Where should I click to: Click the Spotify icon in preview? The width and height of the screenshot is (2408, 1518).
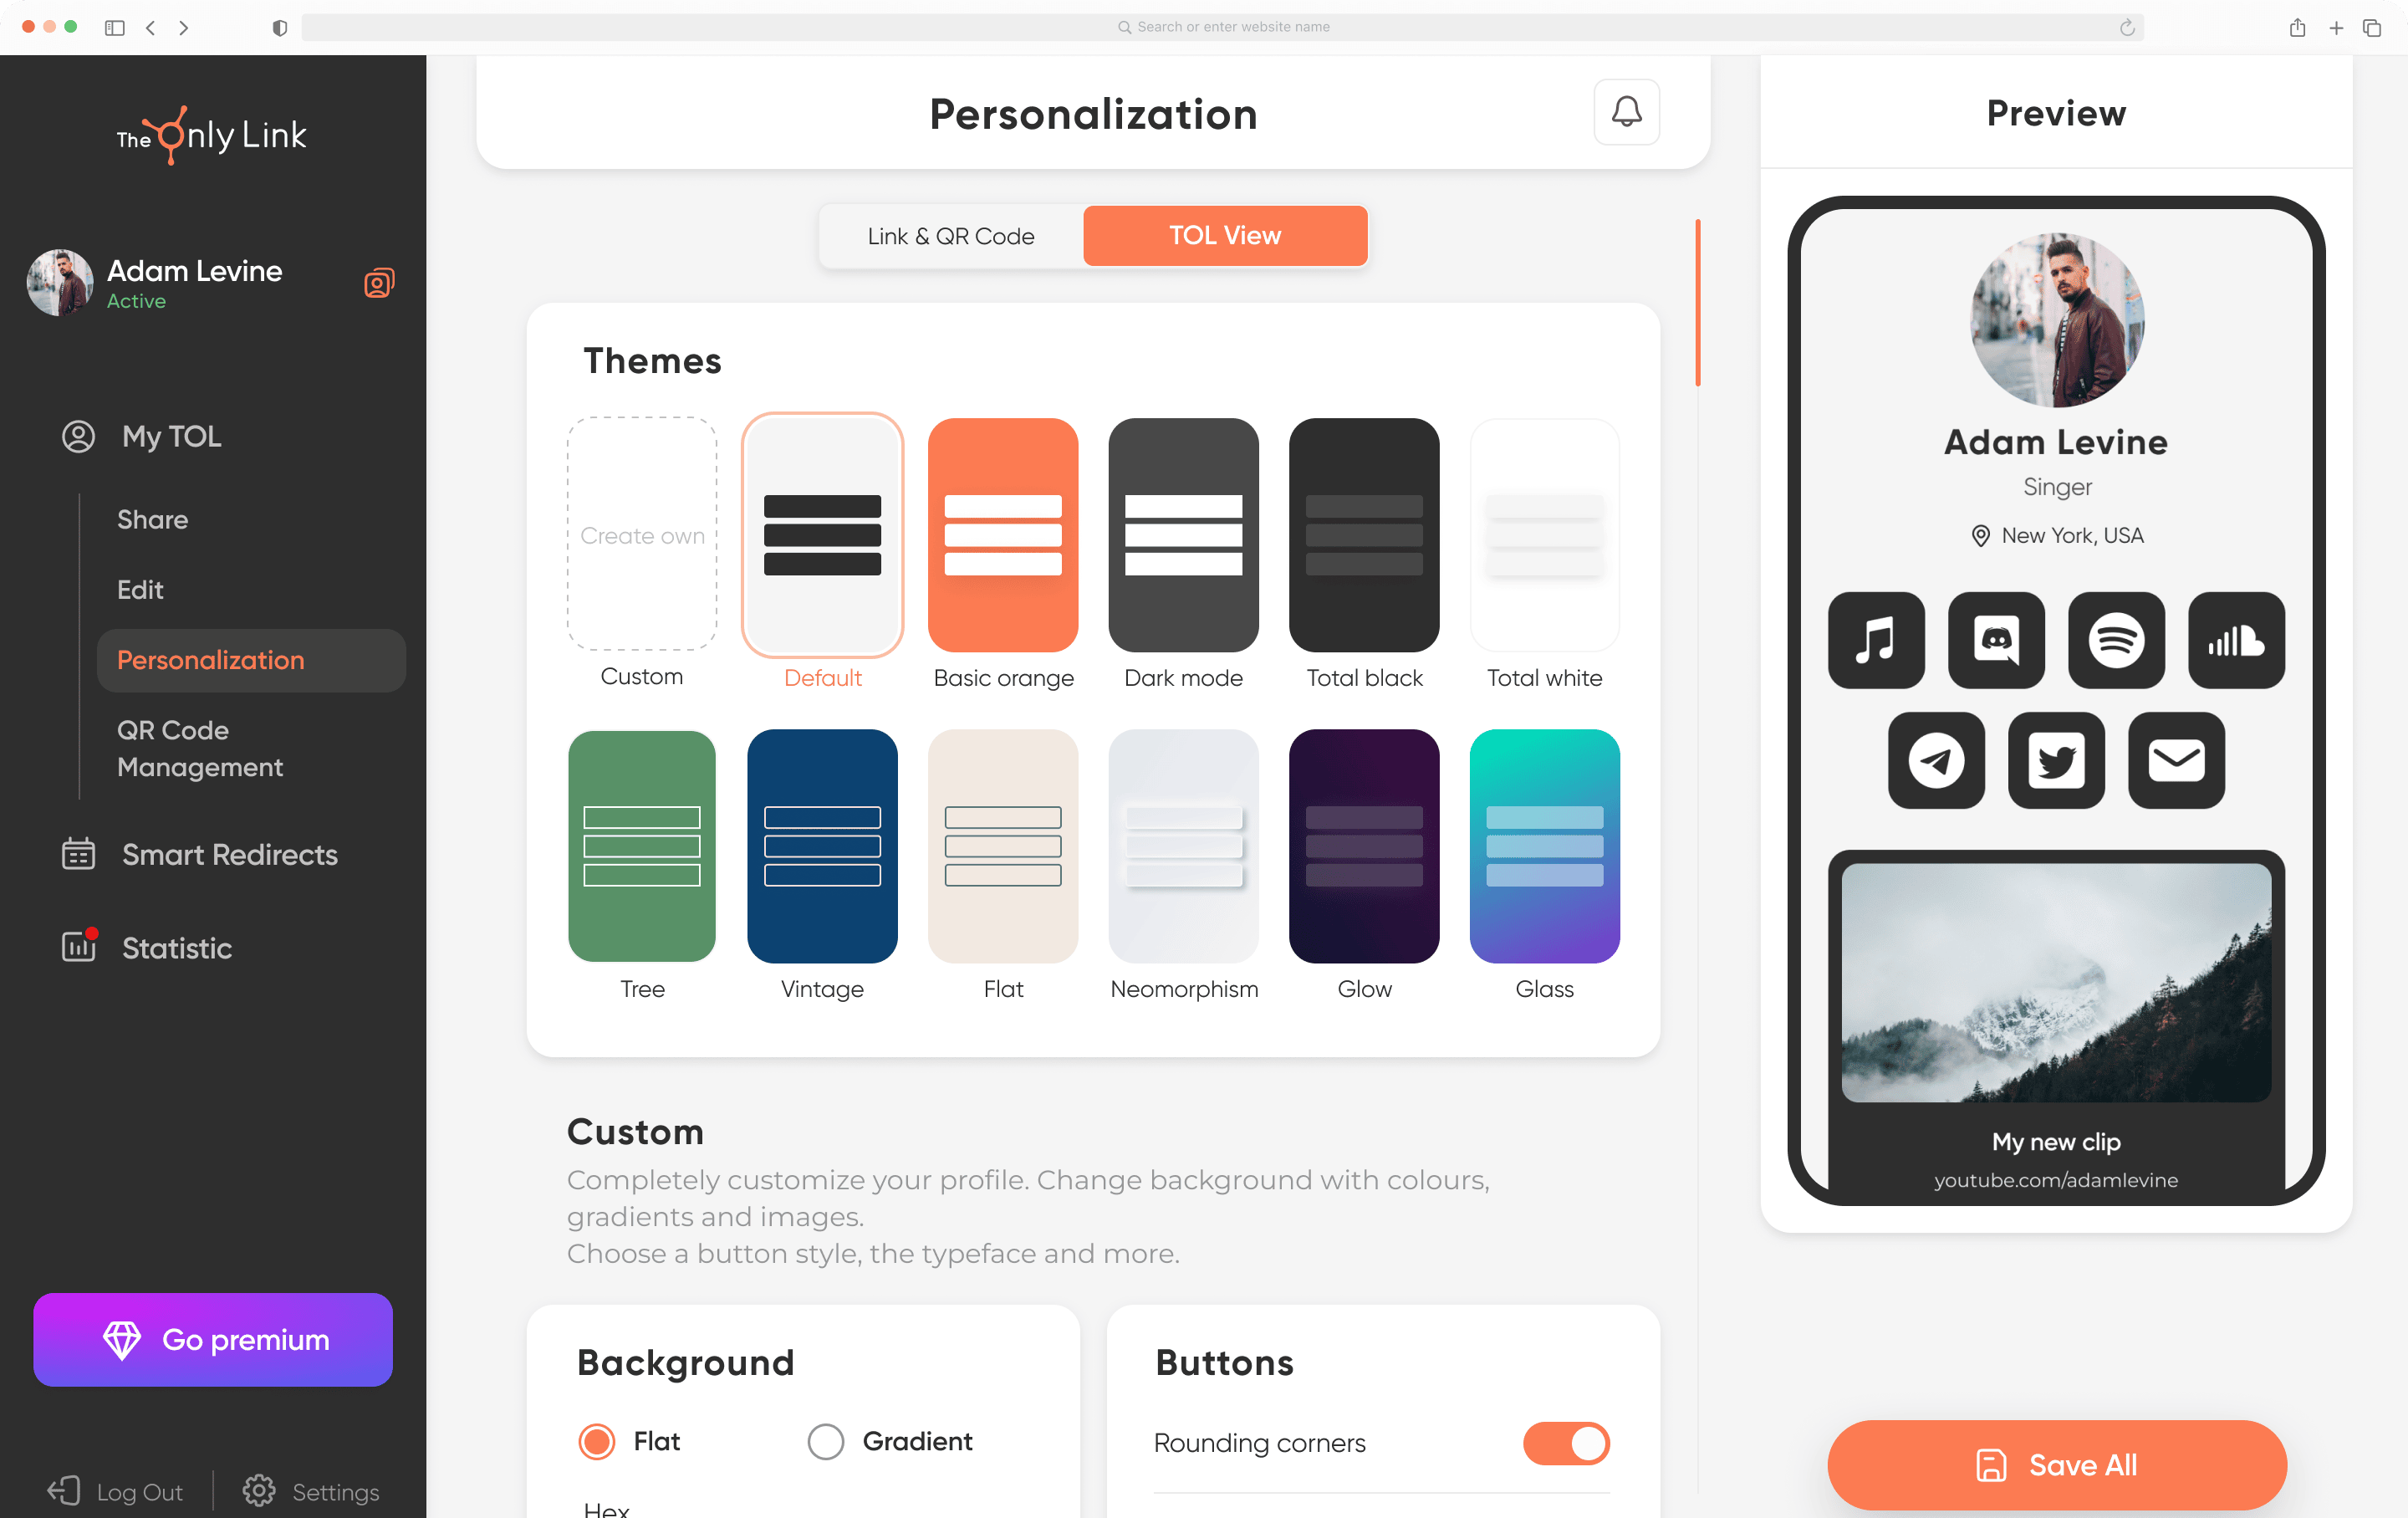pos(2116,640)
